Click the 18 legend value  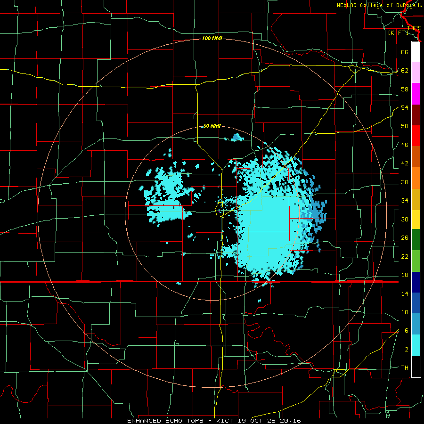405,275
